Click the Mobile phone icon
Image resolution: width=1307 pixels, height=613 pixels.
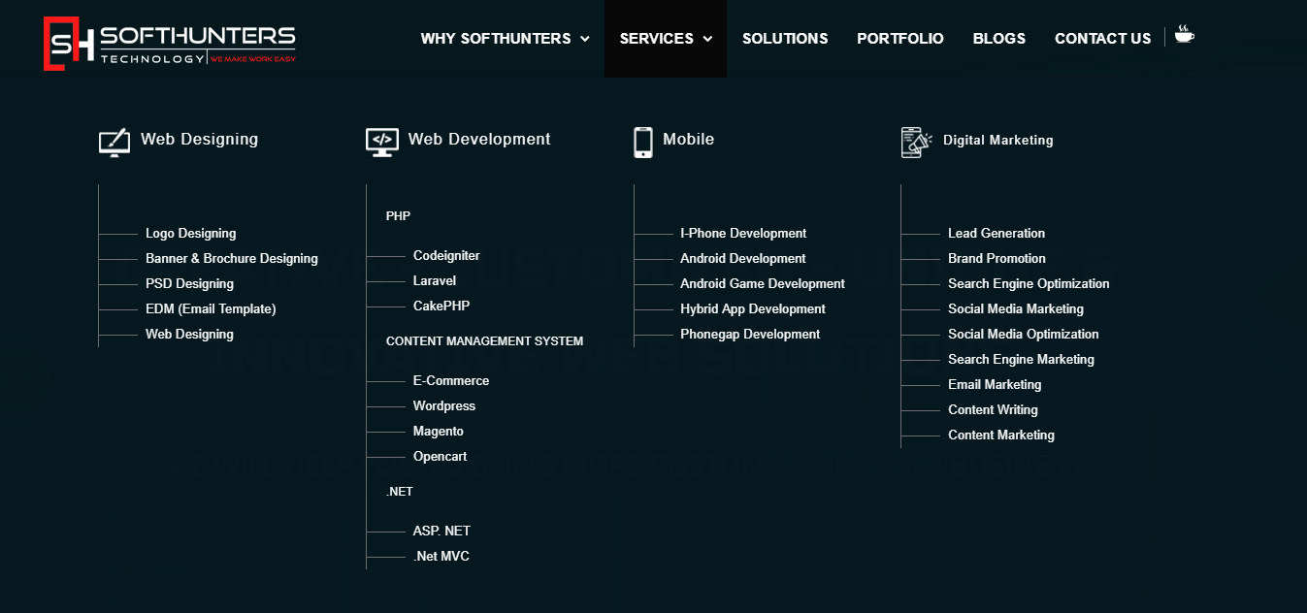pyautogui.click(x=643, y=142)
